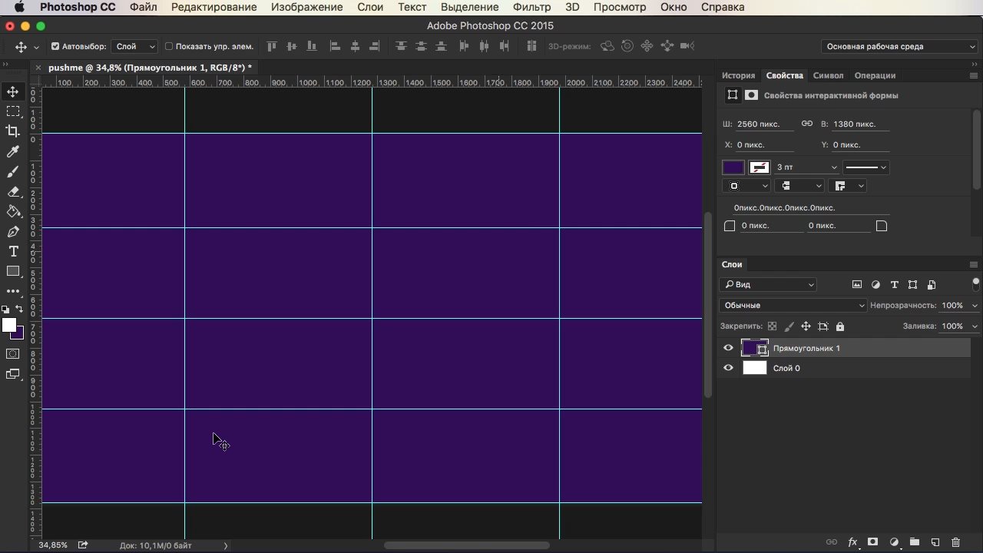Image resolution: width=983 pixels, height=553 pixels.
Task: Open the Непрозрачность opacity dropdown arrow
Action: click(x=975, y=306)
